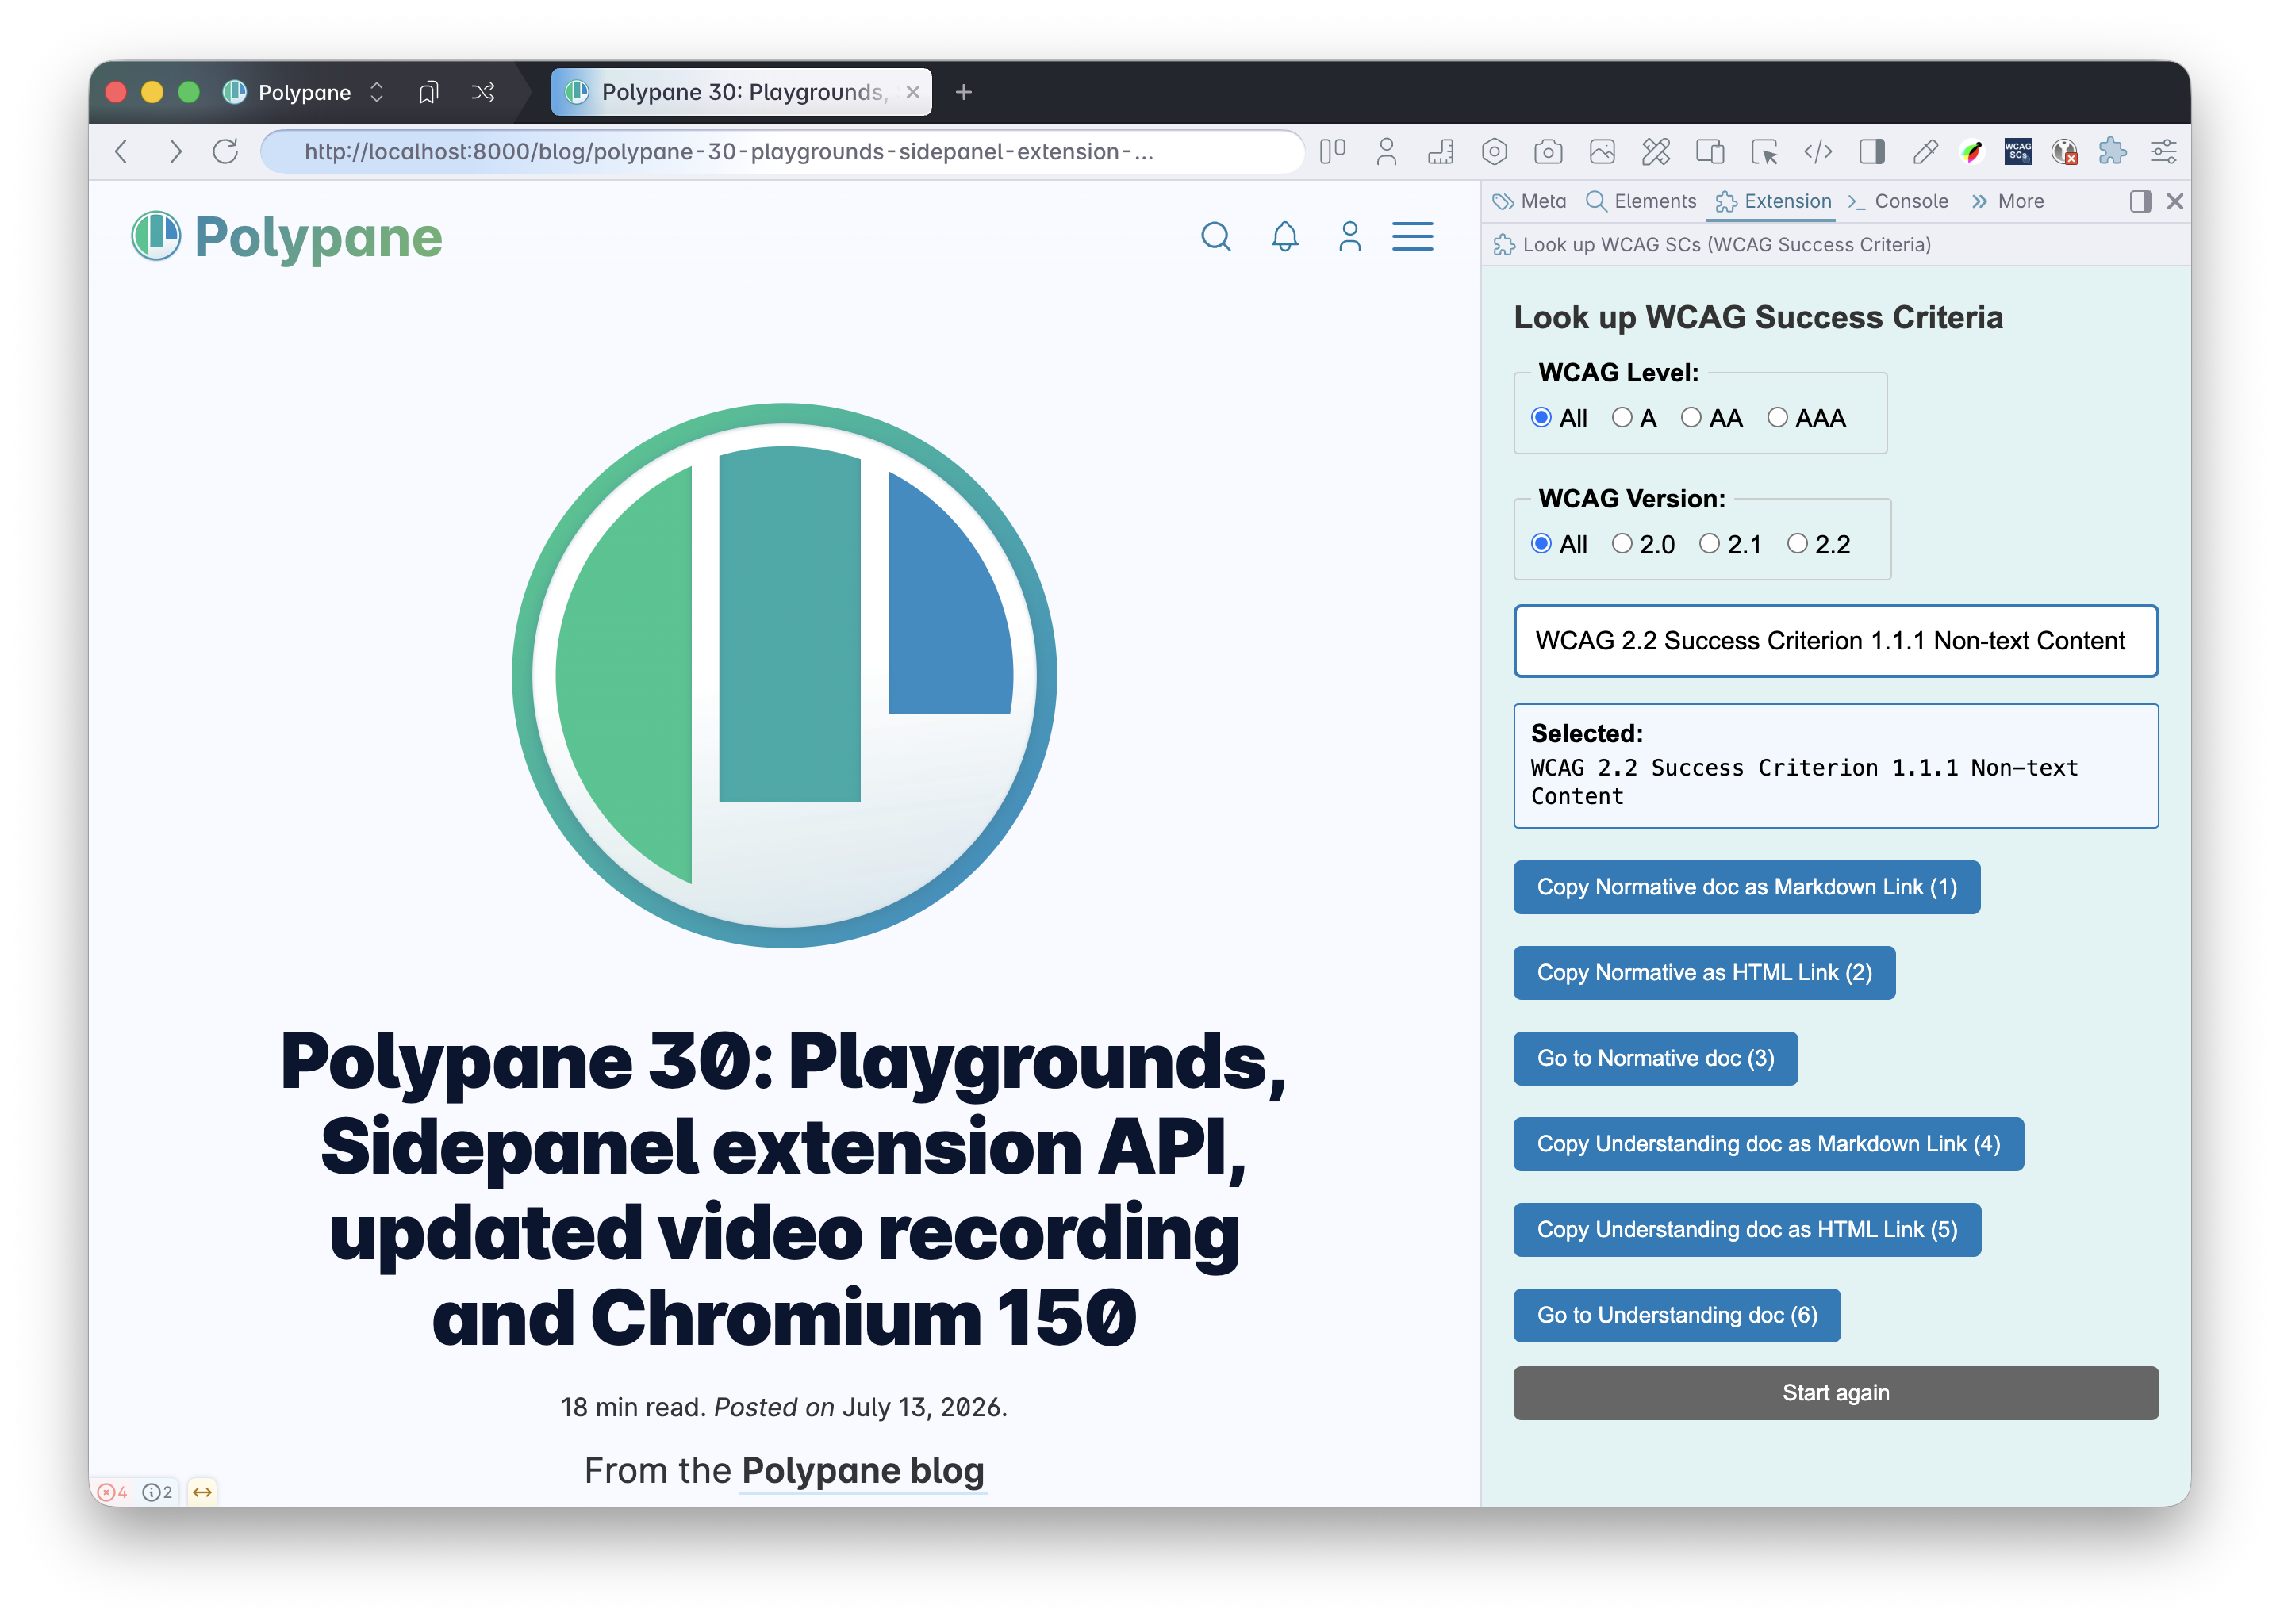Select WCAG Version All radio button
Screen dimensions: 2280x1624
1541,544
